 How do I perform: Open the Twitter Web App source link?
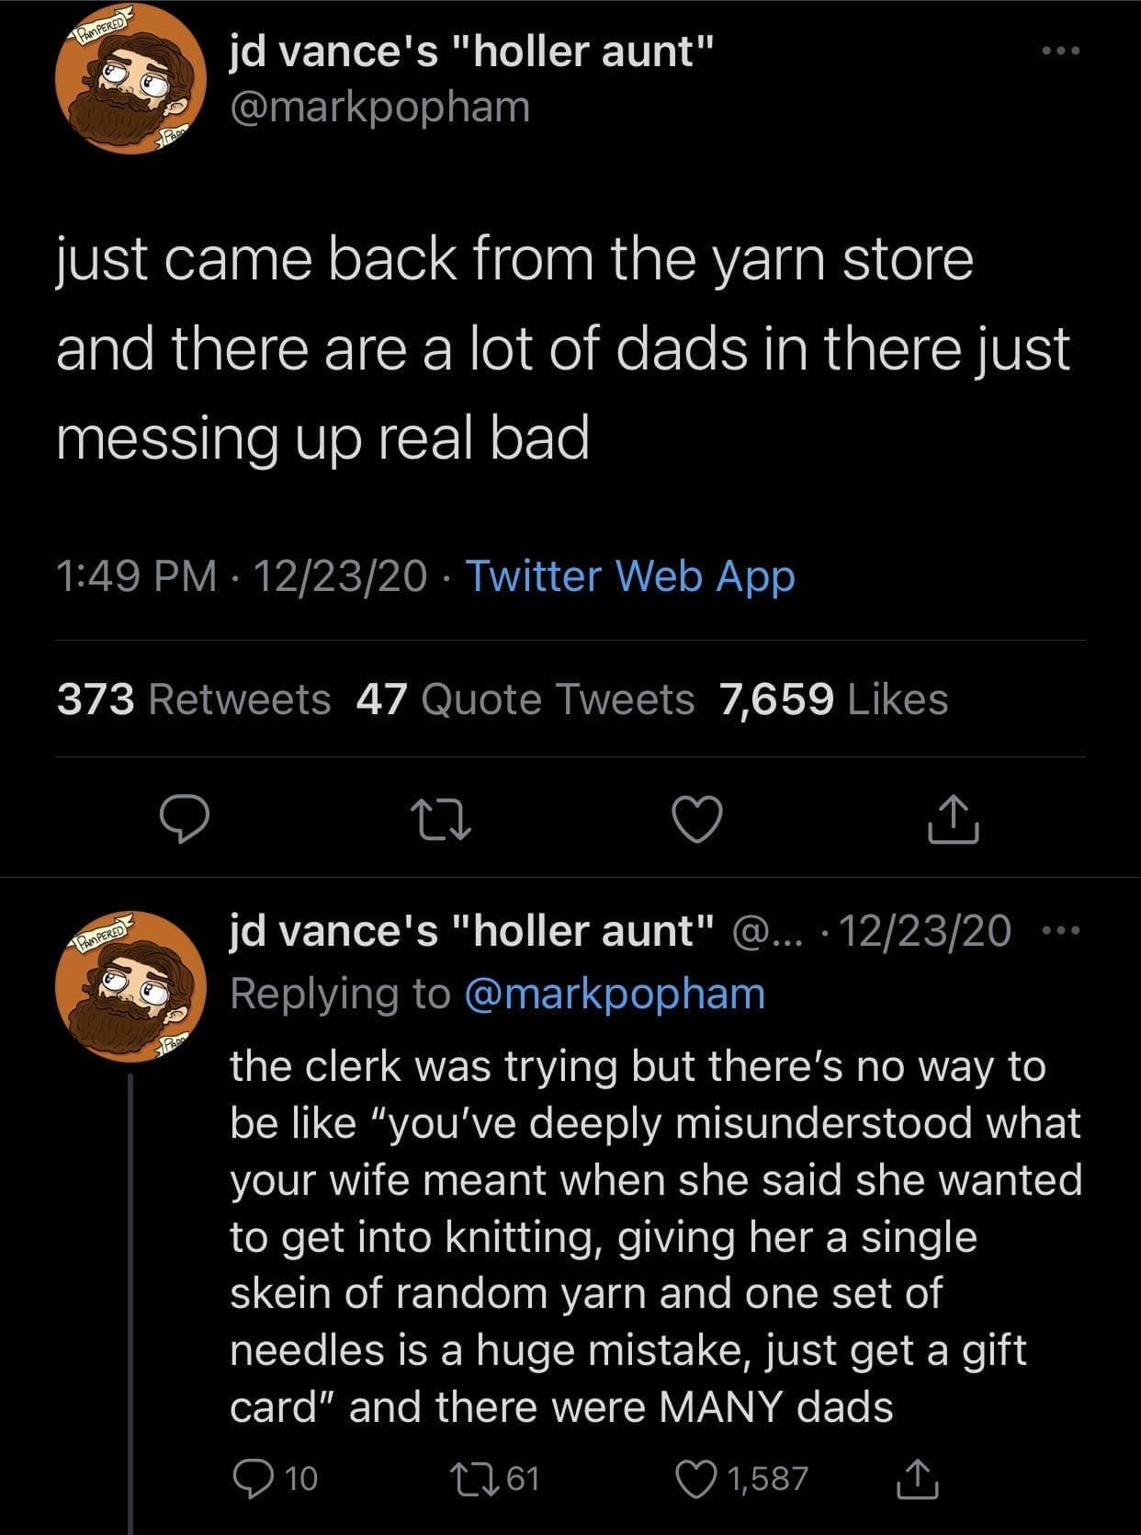tap(630, 576)
